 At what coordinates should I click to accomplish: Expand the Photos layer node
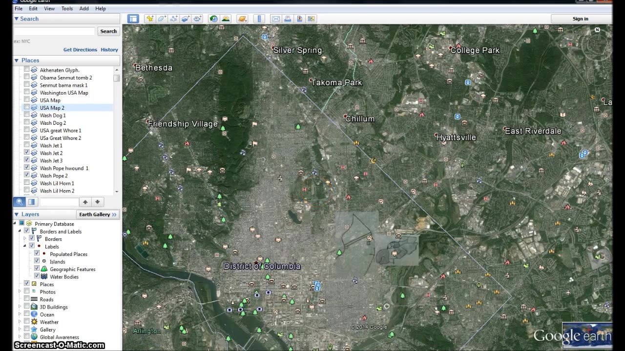(20, 292)
